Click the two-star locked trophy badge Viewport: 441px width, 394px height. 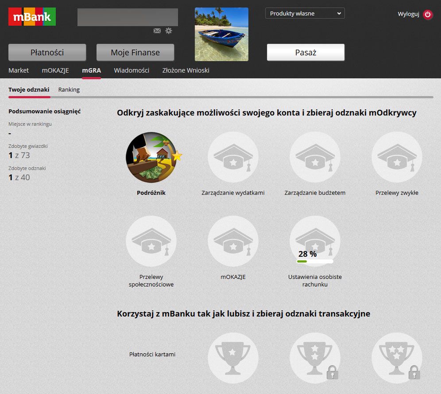(x=315, y=358)
